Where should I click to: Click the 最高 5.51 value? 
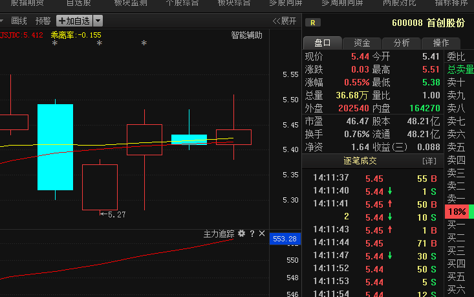point(431,70)
